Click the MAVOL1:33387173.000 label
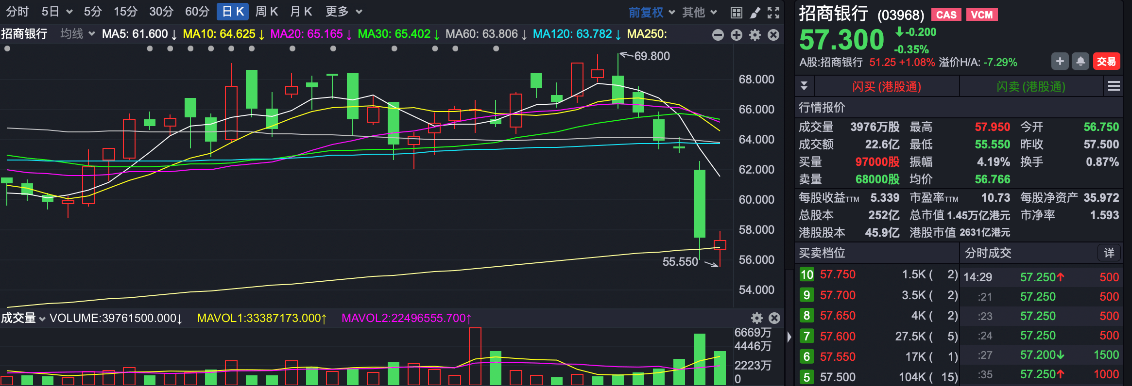The image size is (1132, 386). [x=262, y=318]
